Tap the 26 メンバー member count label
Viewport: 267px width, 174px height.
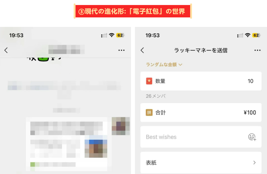[156, 96]
